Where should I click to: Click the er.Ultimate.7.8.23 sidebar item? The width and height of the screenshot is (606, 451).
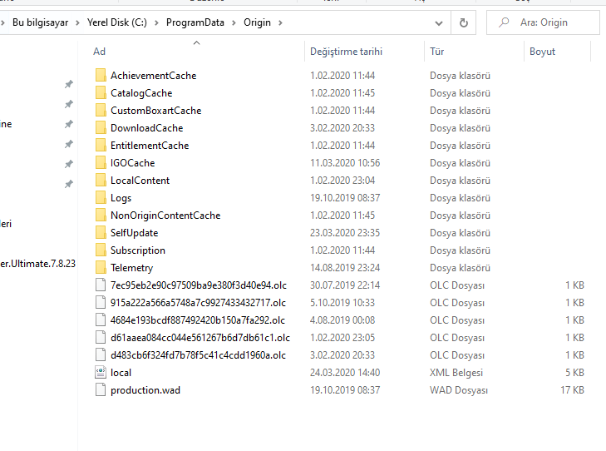pyautogui.click(x=38, y=264)
